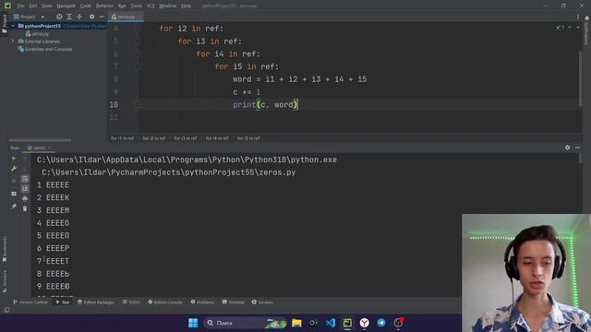
Task: Open the Edit menu
Action: (x=33, y=6)
